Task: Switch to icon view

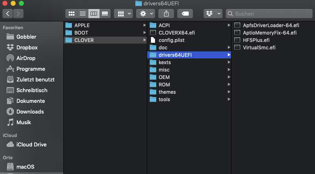Action: [x=71, y=14]
